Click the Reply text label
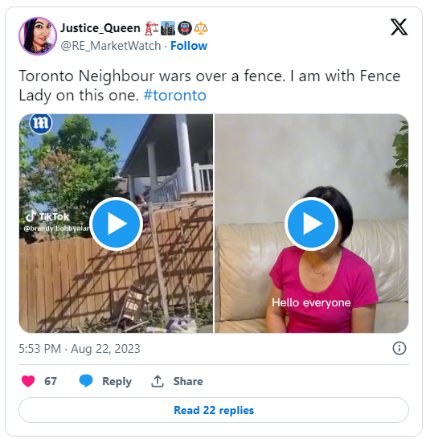This screenshot has width=430, height=439. tap(117, 381)
